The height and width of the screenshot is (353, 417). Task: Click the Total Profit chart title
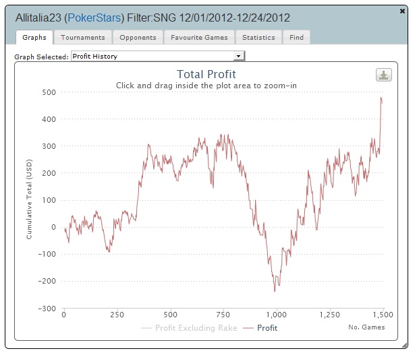click(x=206, y=74)
